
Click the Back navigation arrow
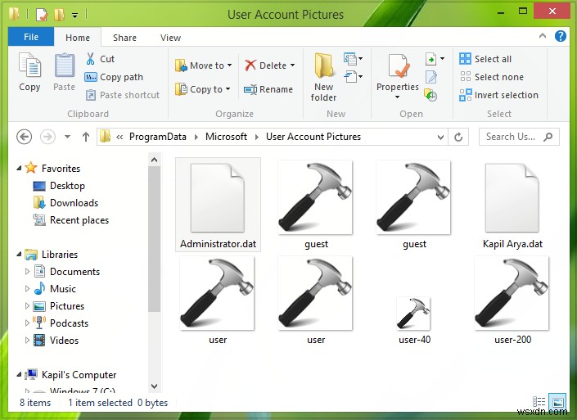click(x=25, y=137)
